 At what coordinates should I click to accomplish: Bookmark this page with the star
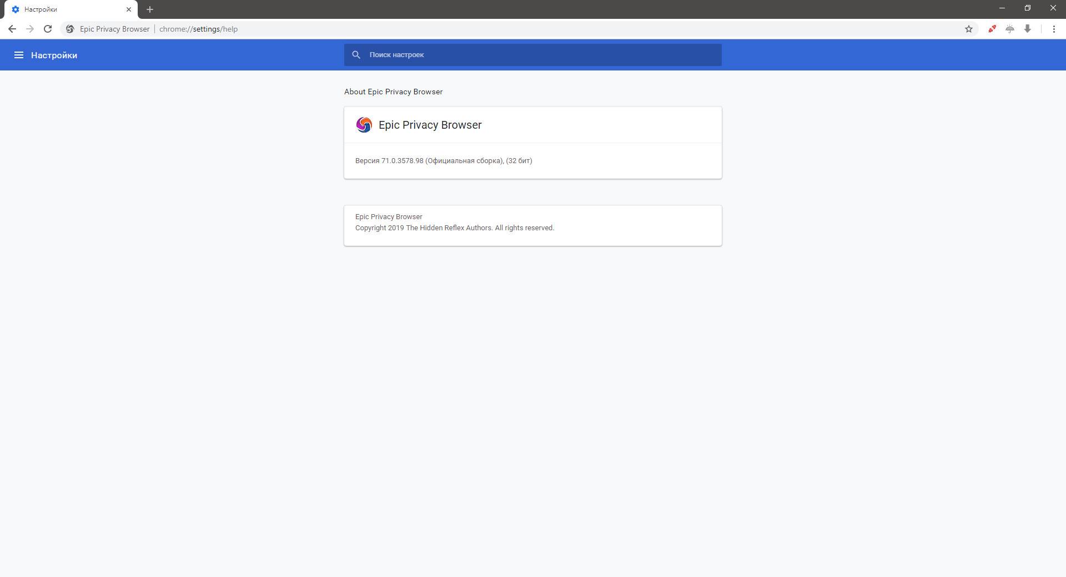969,29
